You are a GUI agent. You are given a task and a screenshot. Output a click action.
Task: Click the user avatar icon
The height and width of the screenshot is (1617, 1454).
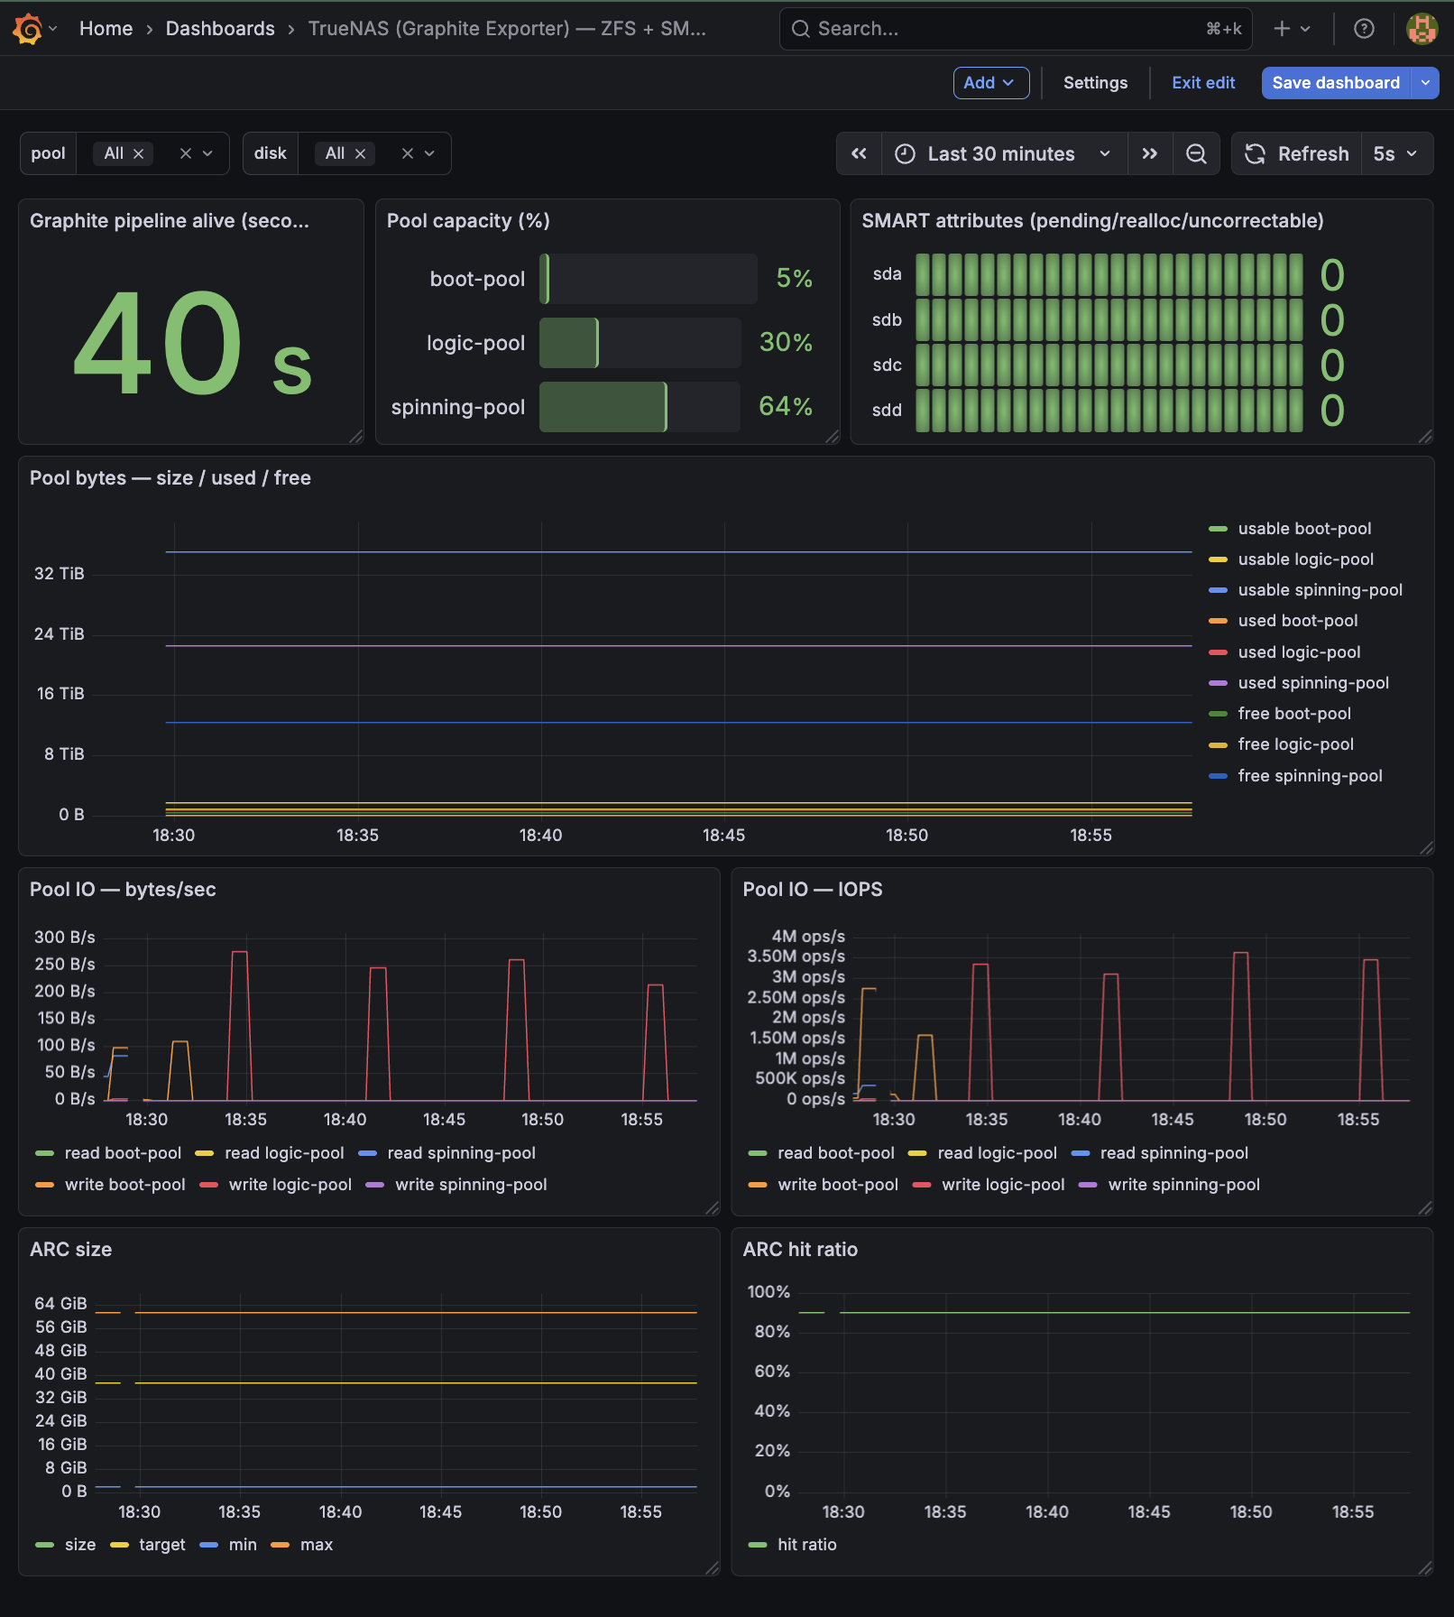[1422, 29]
